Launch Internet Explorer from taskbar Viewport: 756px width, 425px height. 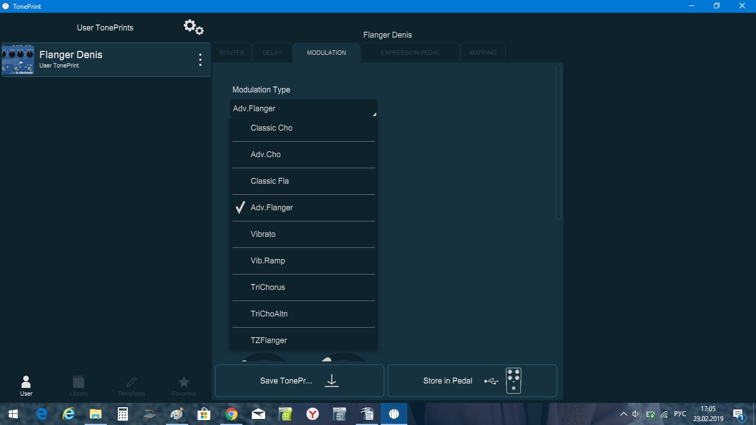(x=69, y=414)
